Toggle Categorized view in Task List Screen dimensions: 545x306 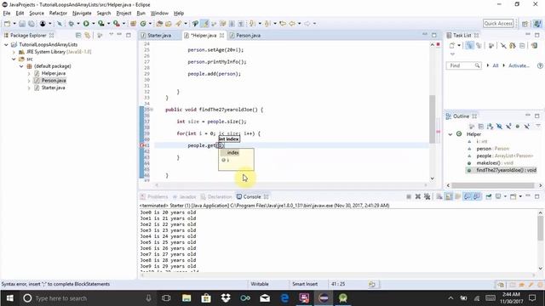[x=469, y=45]
